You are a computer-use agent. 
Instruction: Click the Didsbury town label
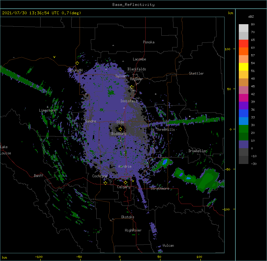[x=119, y=134]
